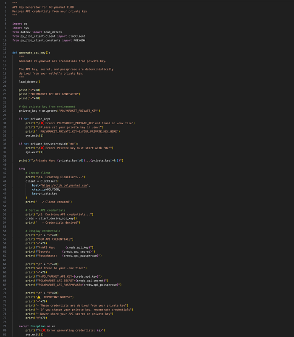This screenshot has height=337, width=294.
Task: Click 'Secret:' print line
Action: [x=60, y=251]
